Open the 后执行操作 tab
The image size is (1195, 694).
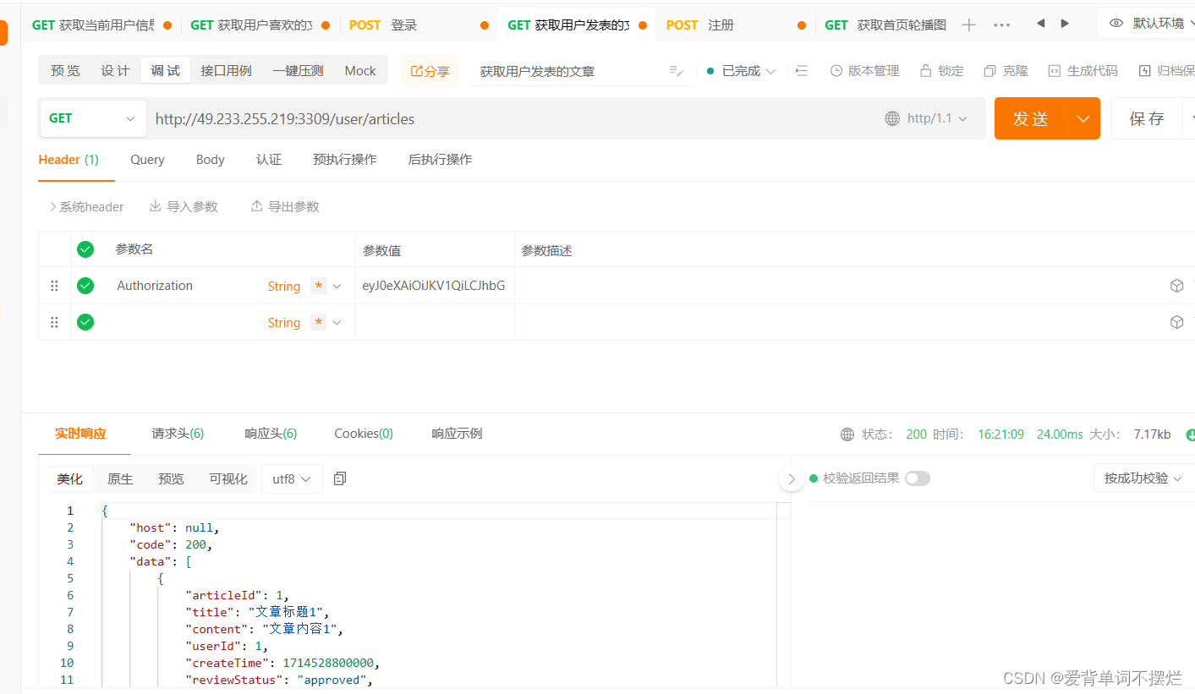click(440, 159)
